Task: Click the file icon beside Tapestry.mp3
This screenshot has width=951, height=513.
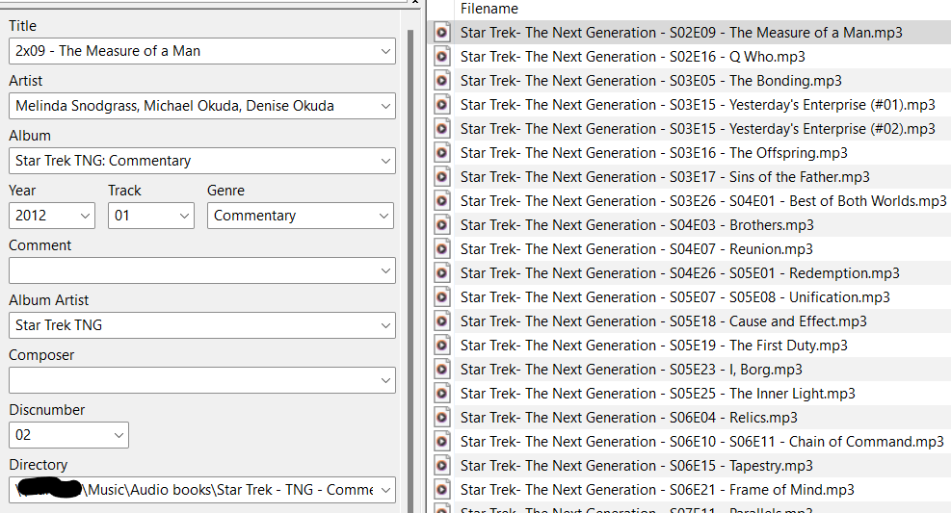Action: 442,466
